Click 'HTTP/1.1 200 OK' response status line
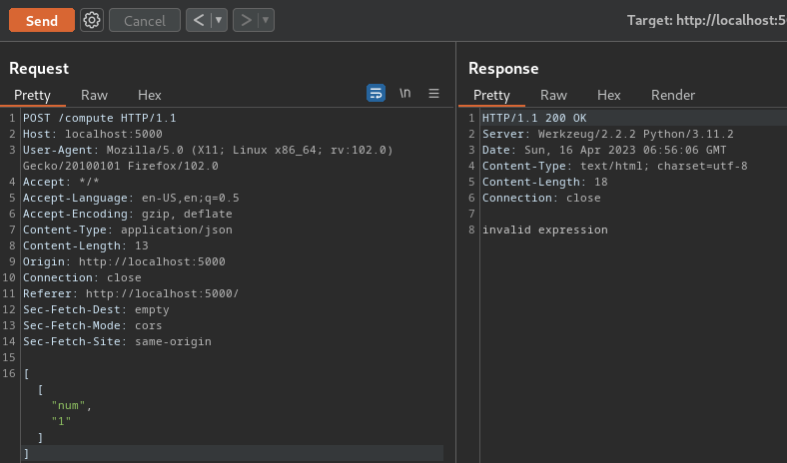Image resolution: width=787 pixels, height=463 pixels. tap(534, 118)
